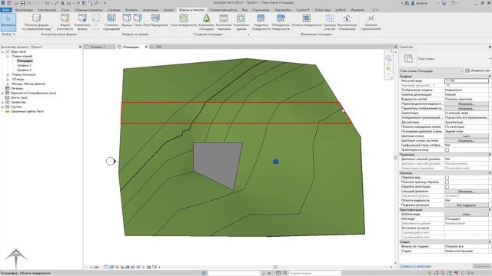The image size is (492, 276).
Task: Click the project base point marker in the canvas
Action: tap(275, 161)
